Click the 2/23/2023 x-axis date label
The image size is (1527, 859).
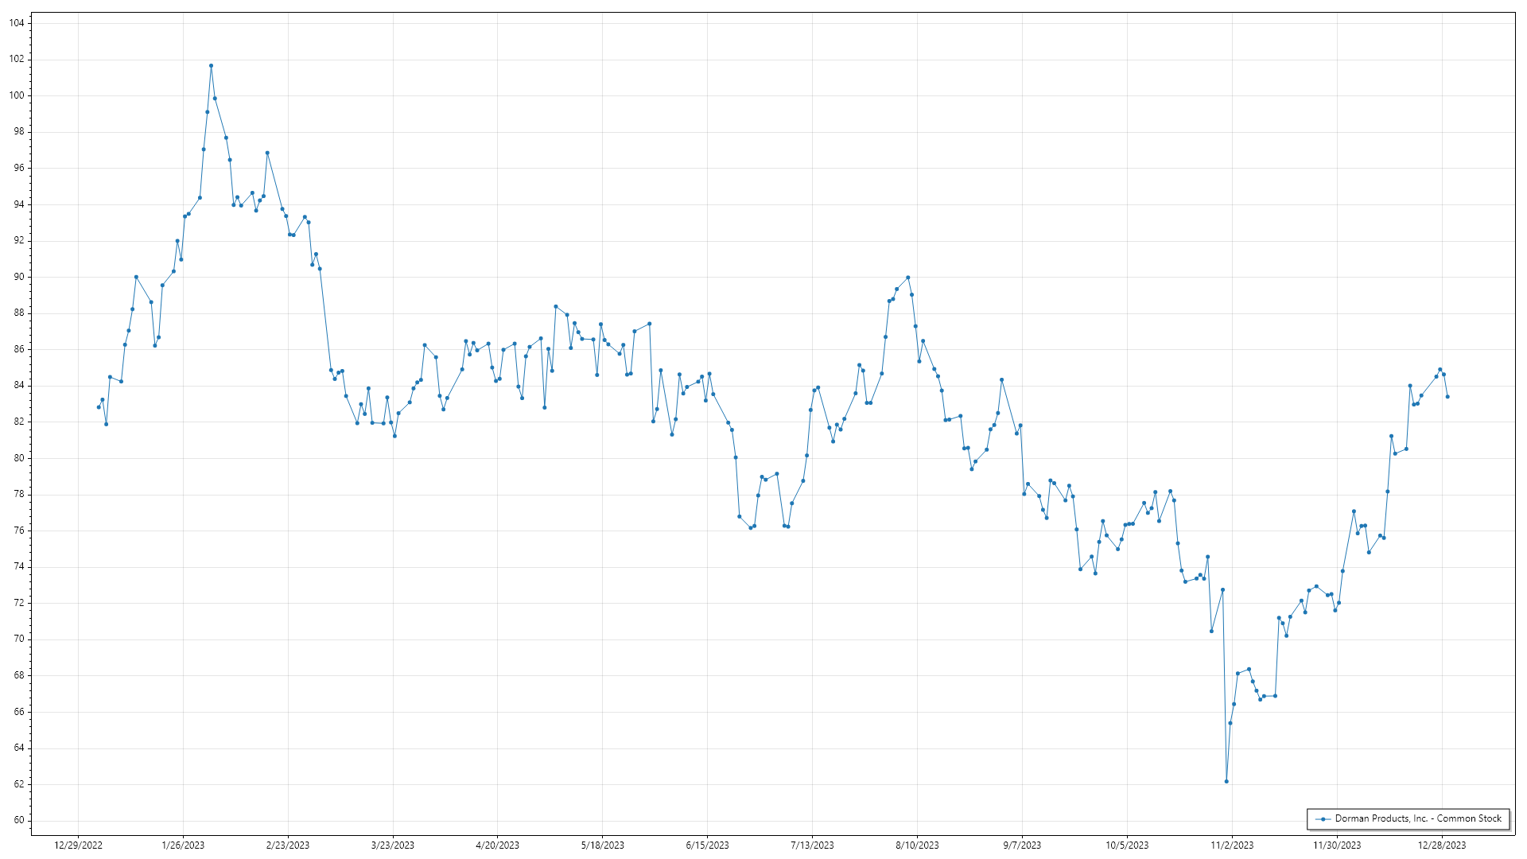[x=288, y=845]
